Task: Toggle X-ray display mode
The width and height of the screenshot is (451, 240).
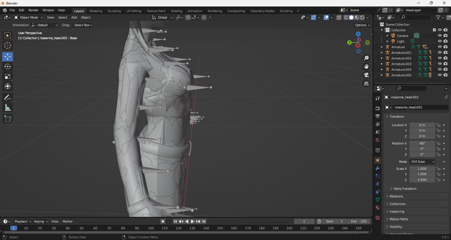Action: [339, 17]
